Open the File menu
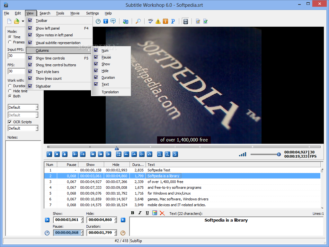This screenshot has height=247, width=329. pos(6,13)
